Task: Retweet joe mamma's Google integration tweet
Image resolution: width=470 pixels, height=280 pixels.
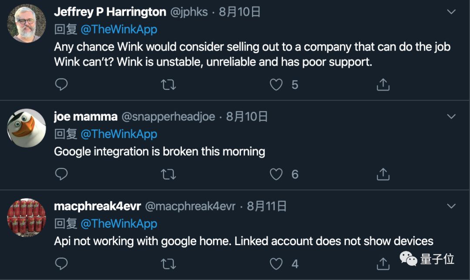Action: (168, 174)
